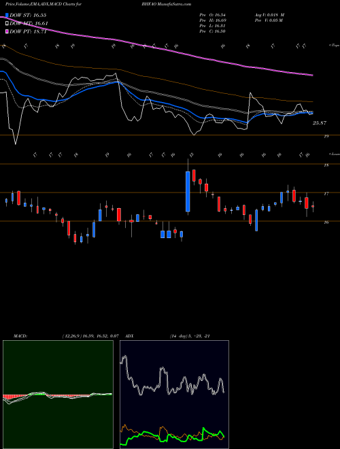Click the Avg V: 0.018 M volume text
Image resolution: width=340 pixels, height=449 pixels.
point(269,14)
